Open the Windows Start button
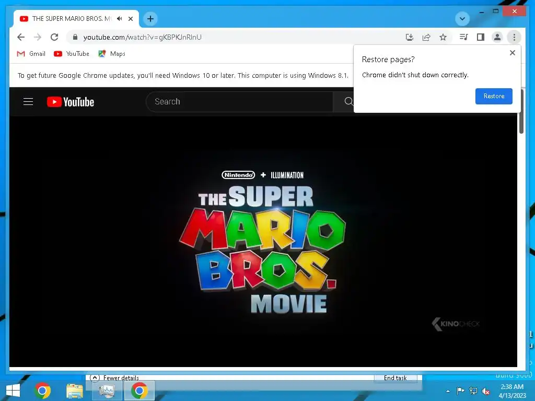Screen dimensions: 535x401 click(13, 391)
